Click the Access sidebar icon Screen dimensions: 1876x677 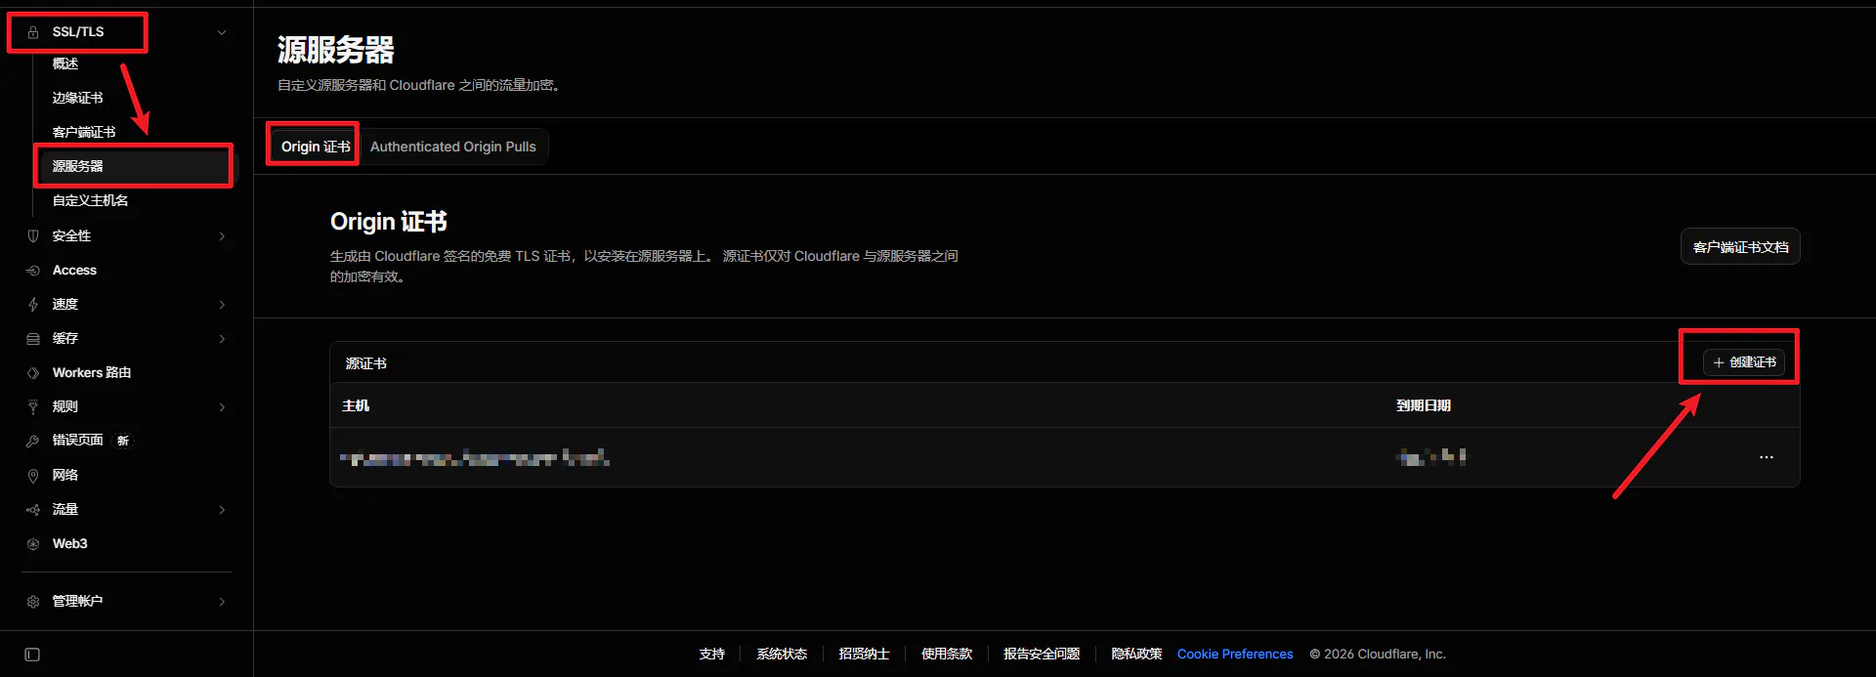(33, 271)
